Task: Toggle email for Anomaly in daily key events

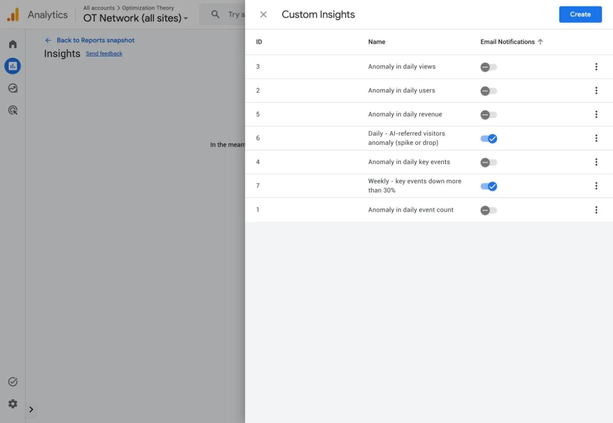Action: coord(489,162)
